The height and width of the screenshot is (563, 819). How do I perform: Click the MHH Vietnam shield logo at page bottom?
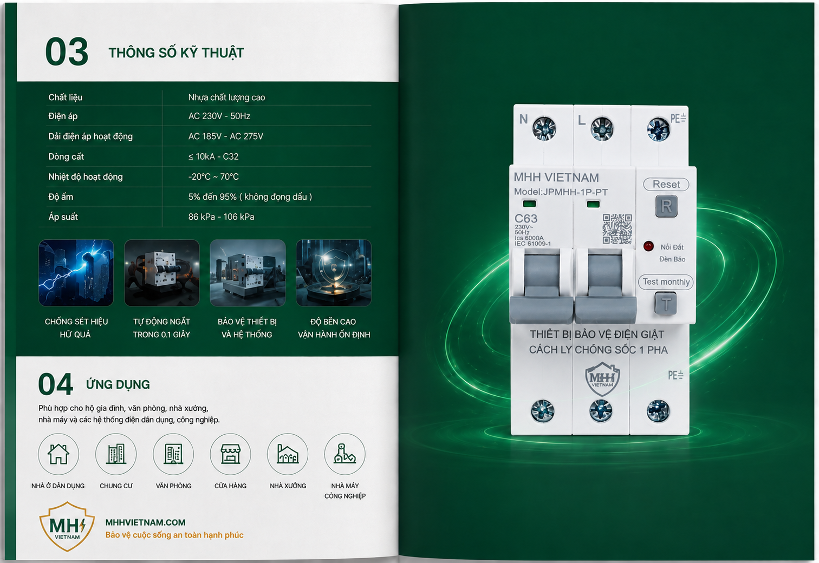(x=67, y=526)
